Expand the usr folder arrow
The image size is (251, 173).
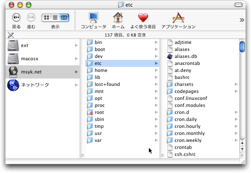[x=156, y=133]
